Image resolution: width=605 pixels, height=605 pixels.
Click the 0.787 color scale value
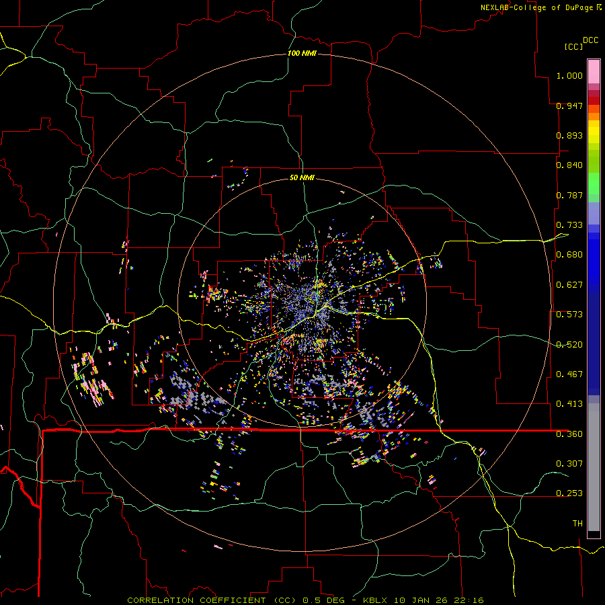click(x=569, y=195)
